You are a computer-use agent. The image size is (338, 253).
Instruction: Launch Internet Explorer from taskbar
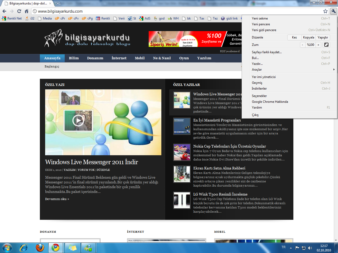(x=24, y=248)
